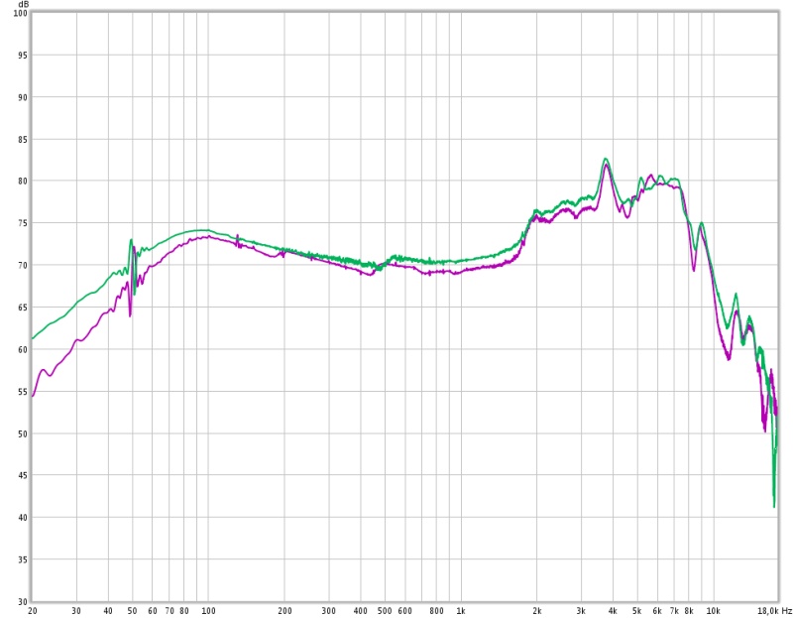Viewport: 793px width, 618px height.
Task: Select the 800 frequency label
Action: 436,611
